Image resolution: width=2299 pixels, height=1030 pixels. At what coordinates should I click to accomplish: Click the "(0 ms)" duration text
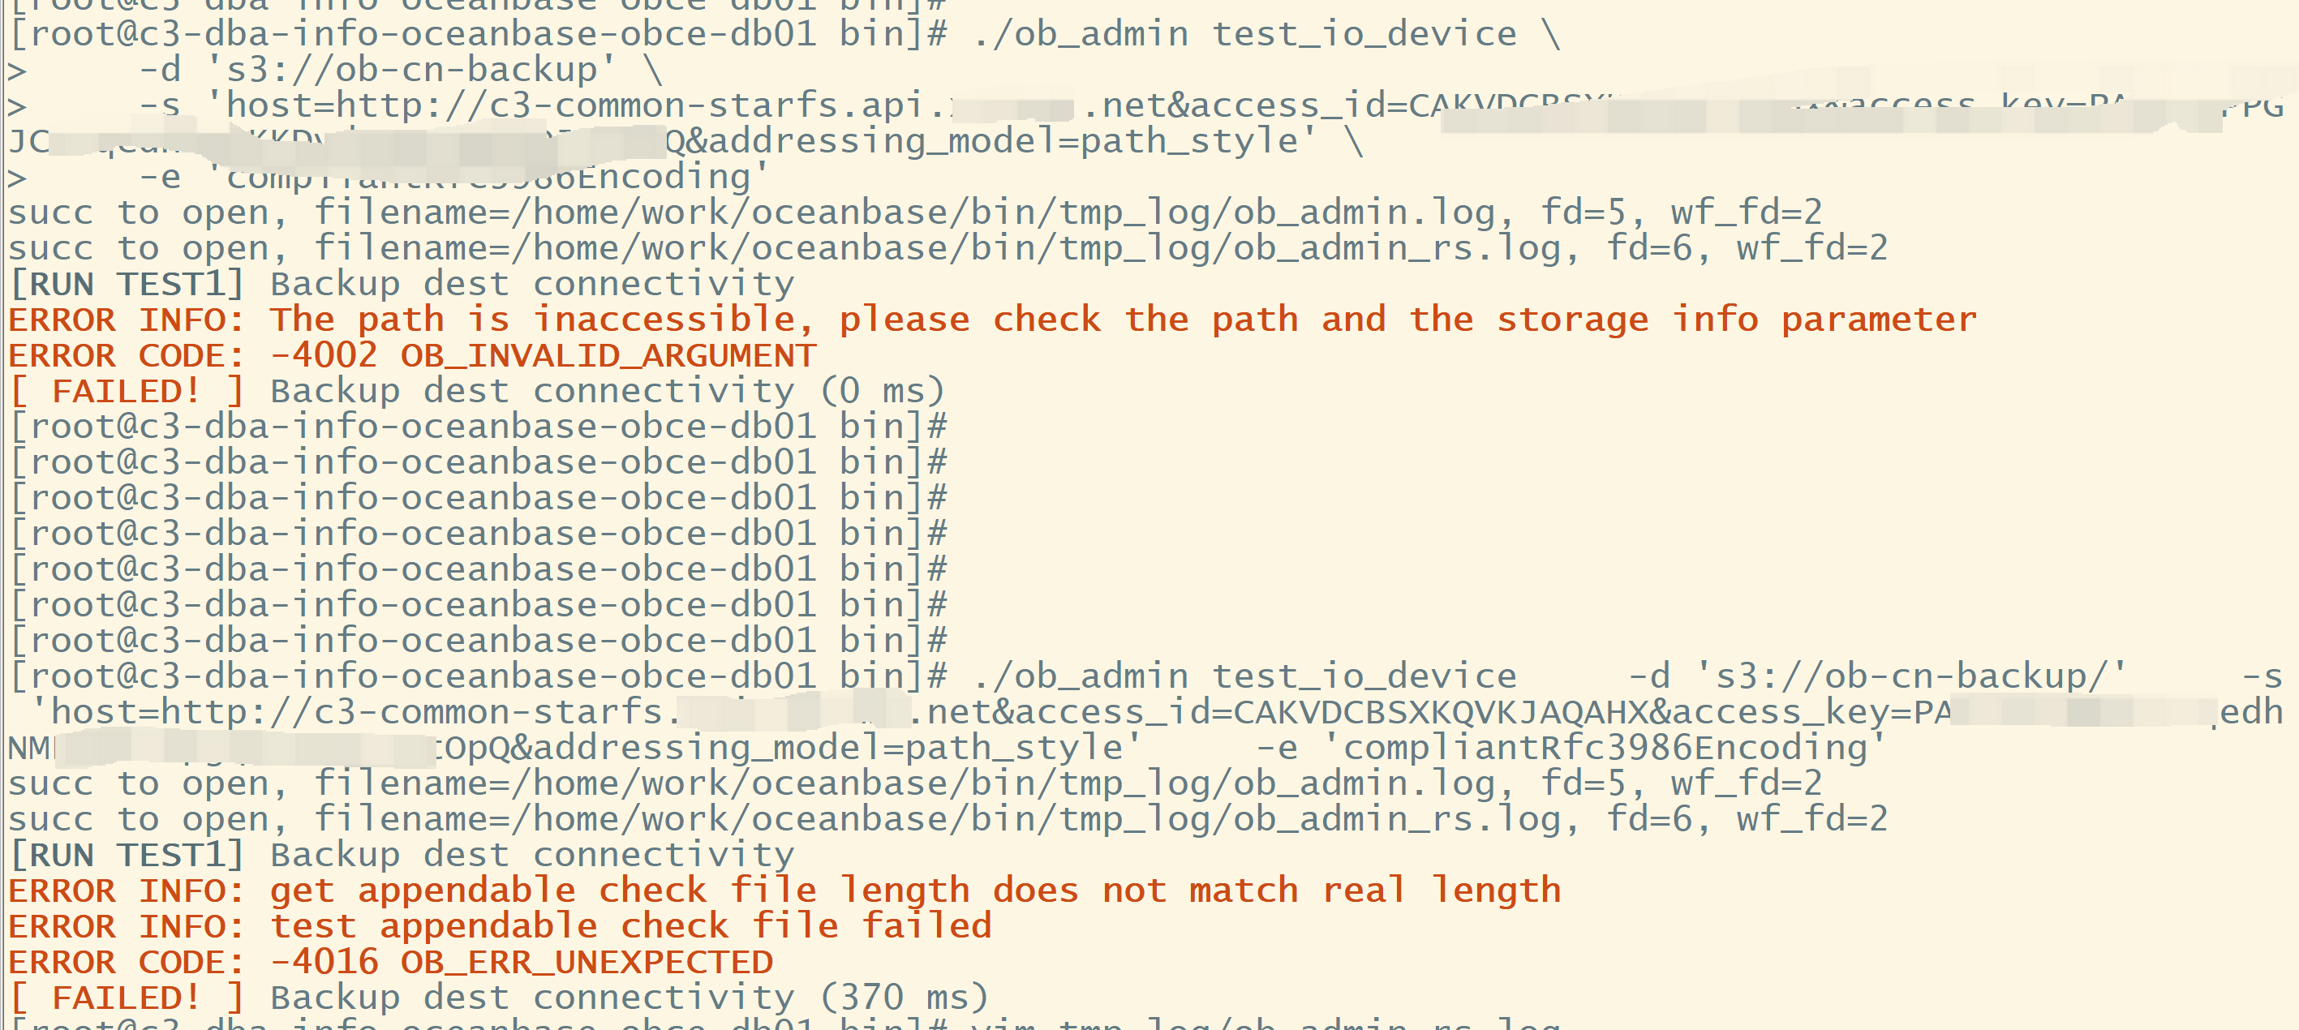(x=882, y=391)
